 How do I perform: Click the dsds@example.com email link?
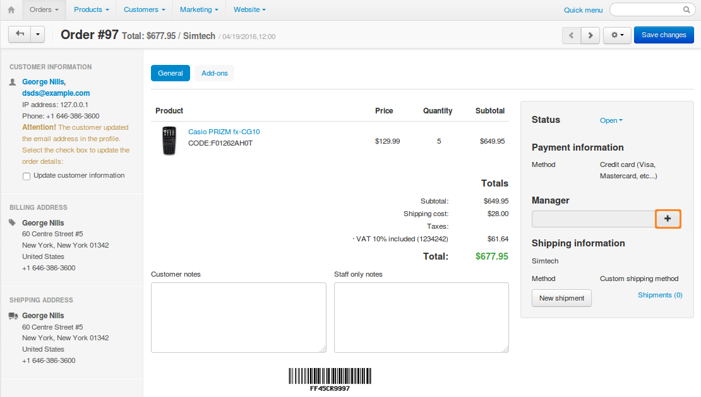[56, 93]
